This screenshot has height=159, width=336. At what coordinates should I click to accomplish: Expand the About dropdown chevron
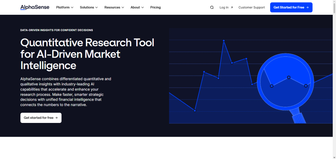click(x=142, y=8)
